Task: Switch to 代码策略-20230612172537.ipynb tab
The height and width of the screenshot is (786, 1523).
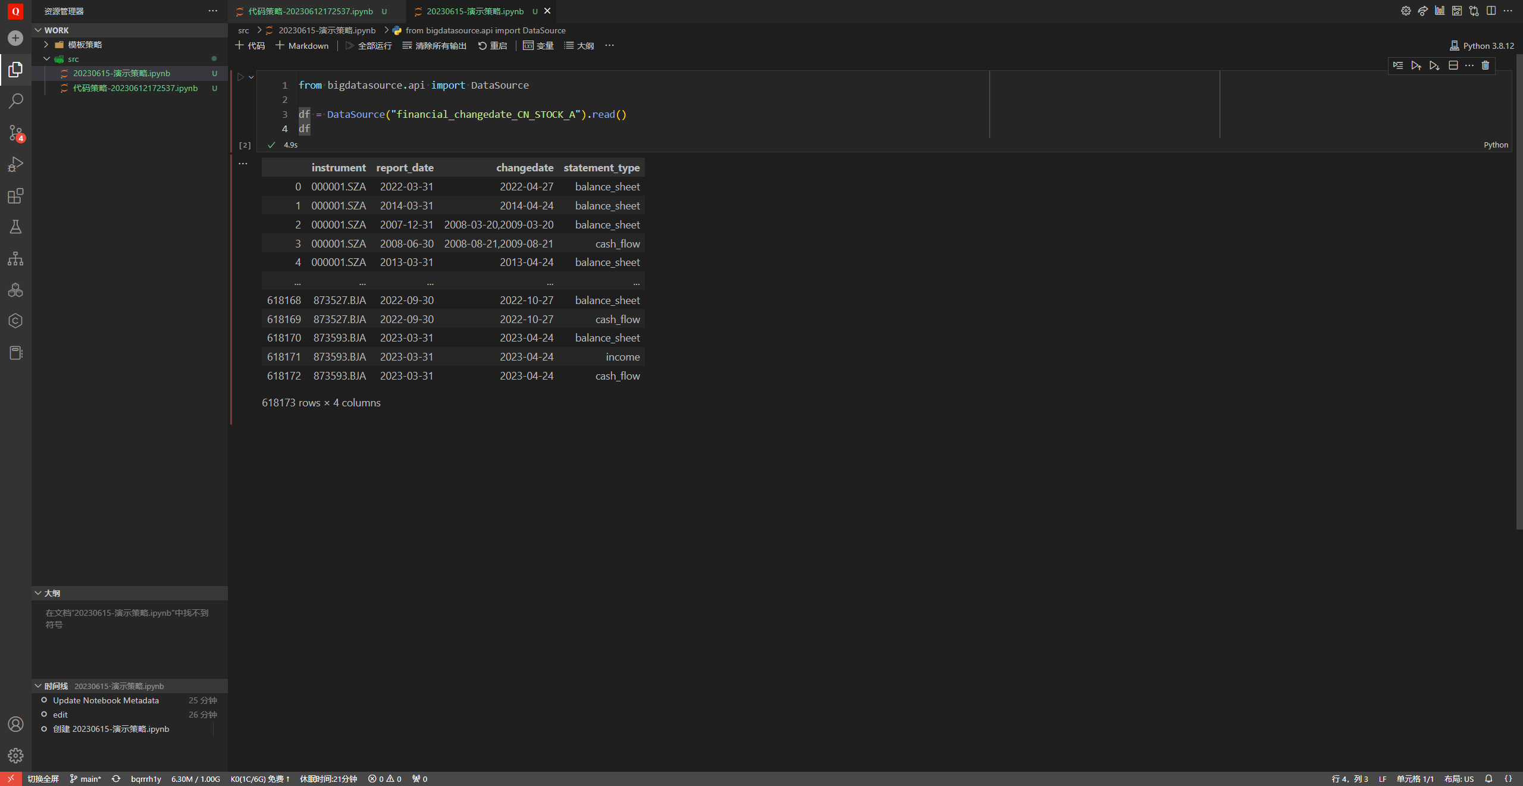Action: [x=310, y=11]
